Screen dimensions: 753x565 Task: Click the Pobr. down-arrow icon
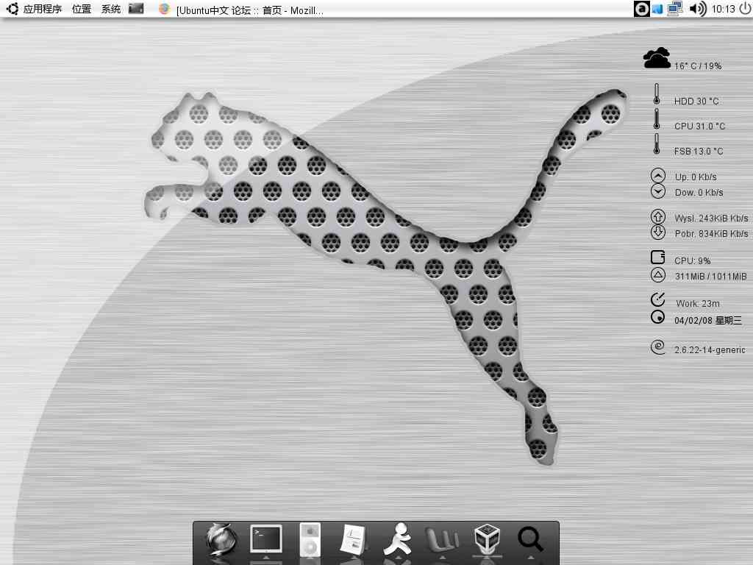pyautogui.click(x=658, y=232)
